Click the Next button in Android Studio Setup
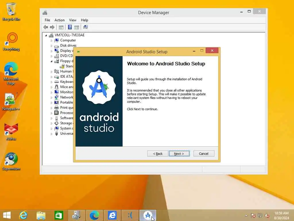 click(179, 154)
